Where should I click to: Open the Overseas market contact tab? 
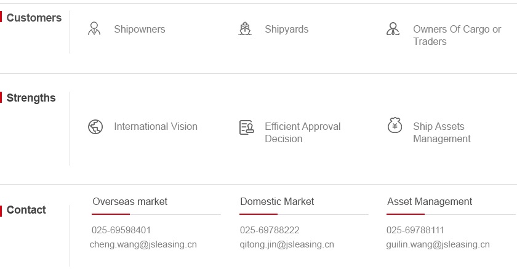pos(130,201)
